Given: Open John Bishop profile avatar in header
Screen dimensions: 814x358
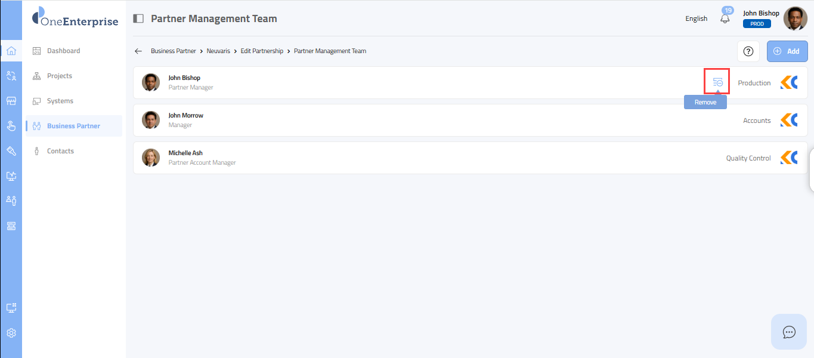Looking at the screenshot, I should point(795,18).
